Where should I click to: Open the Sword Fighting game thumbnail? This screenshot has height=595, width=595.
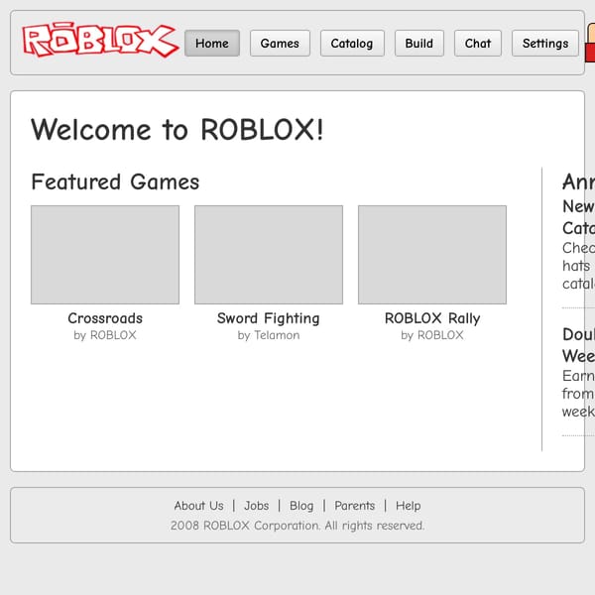[269, 255]
